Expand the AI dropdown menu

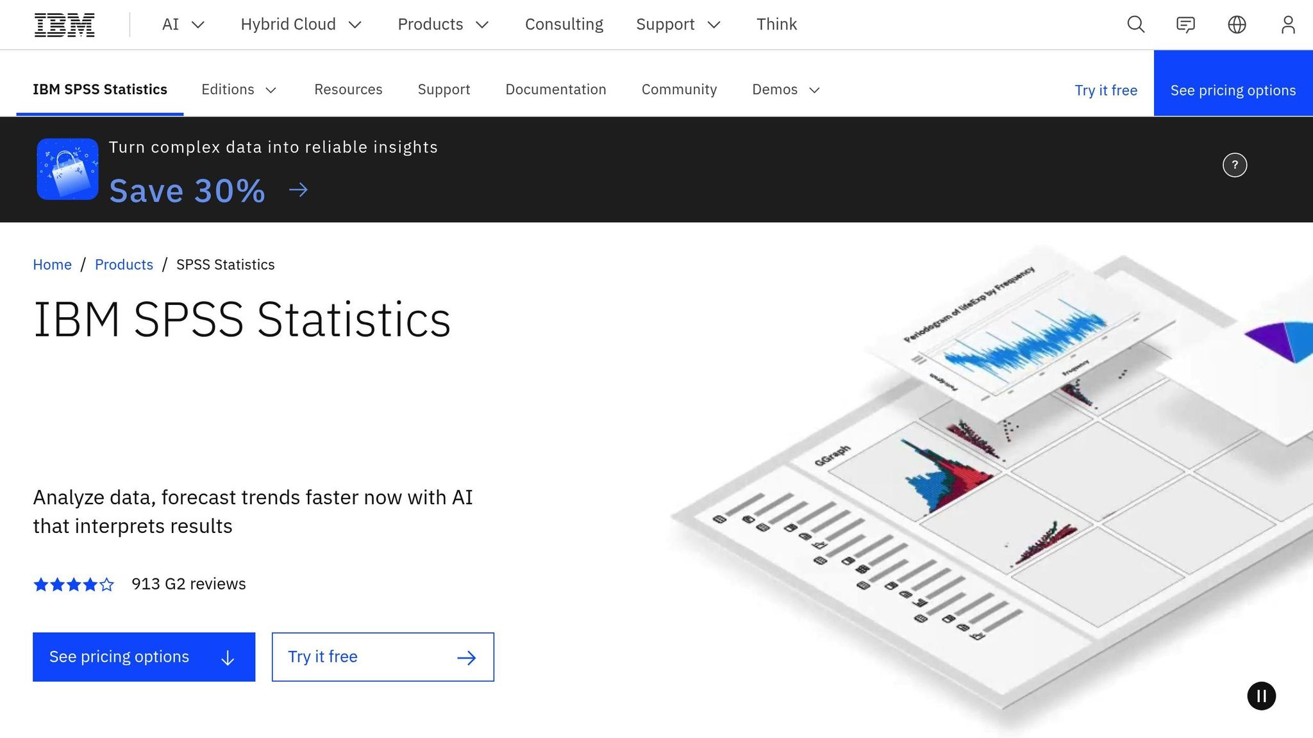tap(182, 24)
